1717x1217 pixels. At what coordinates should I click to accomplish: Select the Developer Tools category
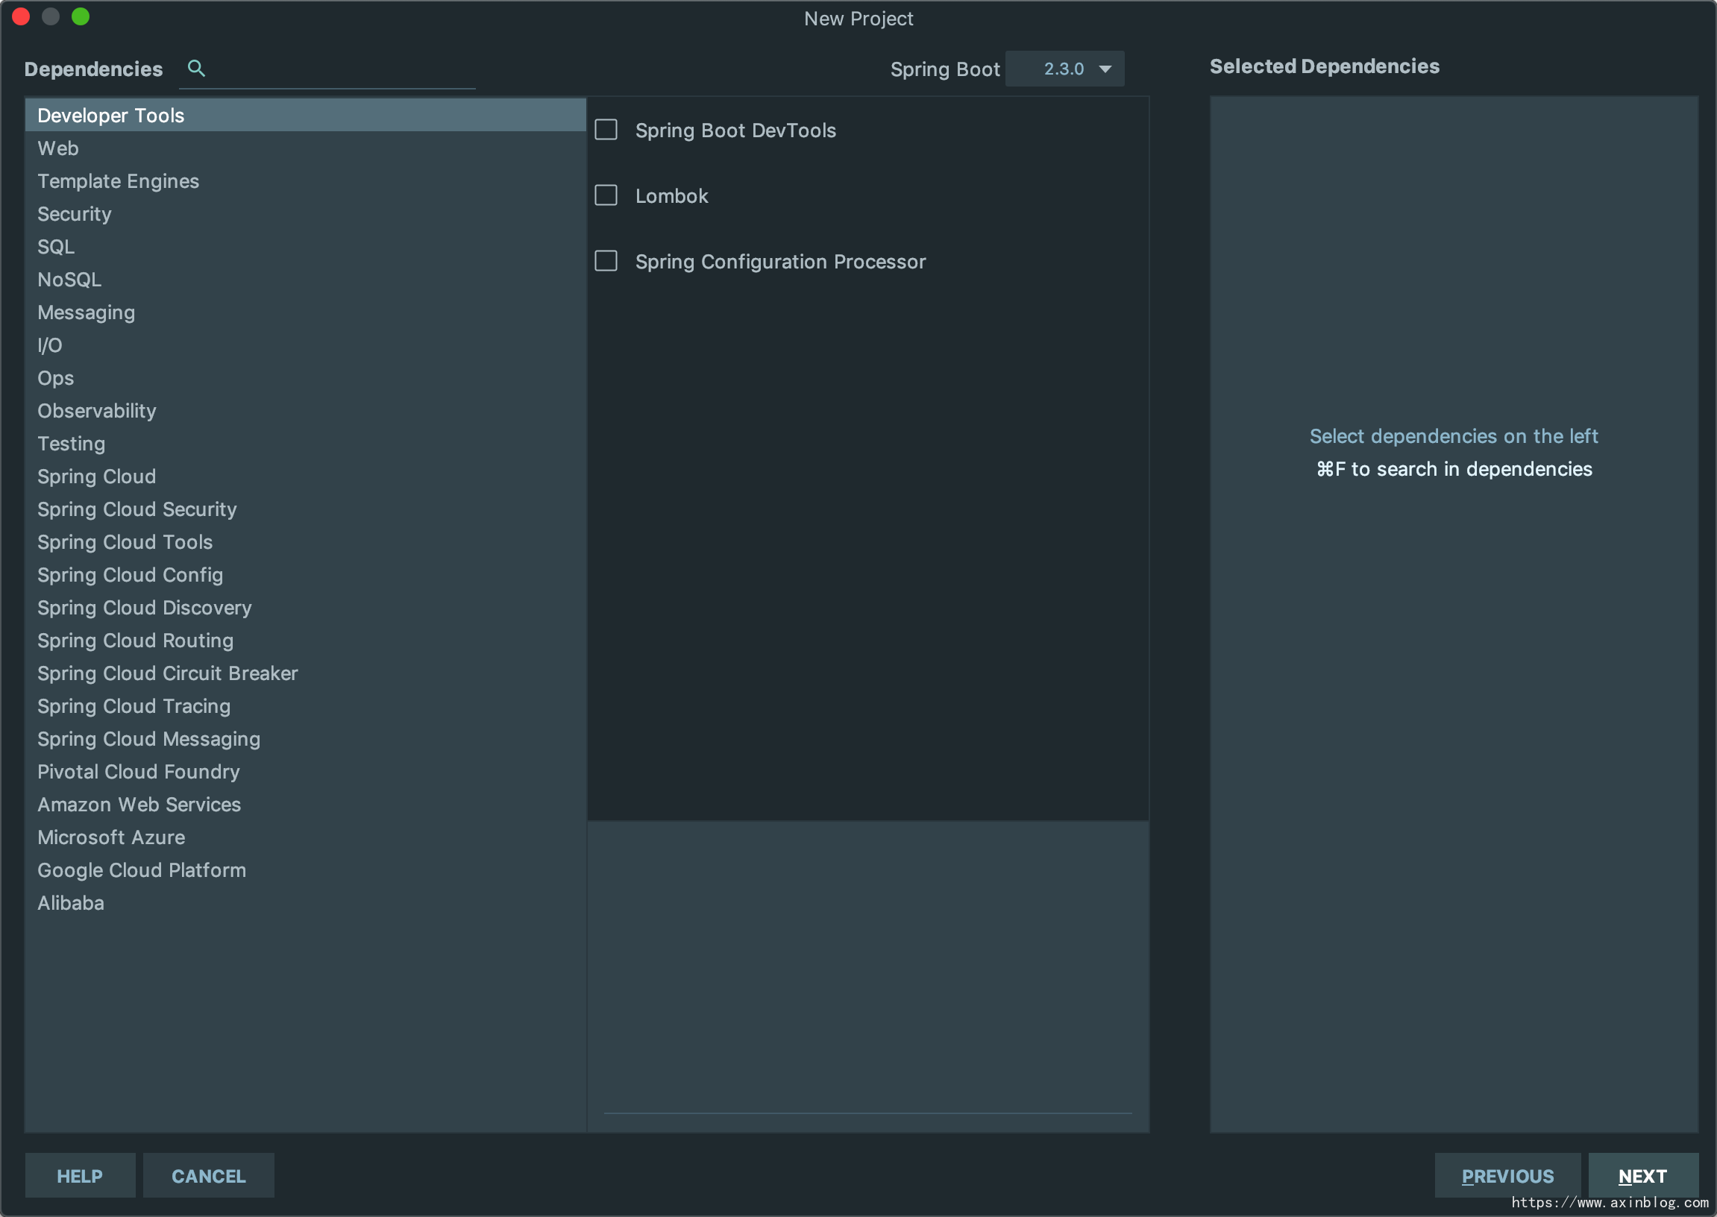(306, 116)
